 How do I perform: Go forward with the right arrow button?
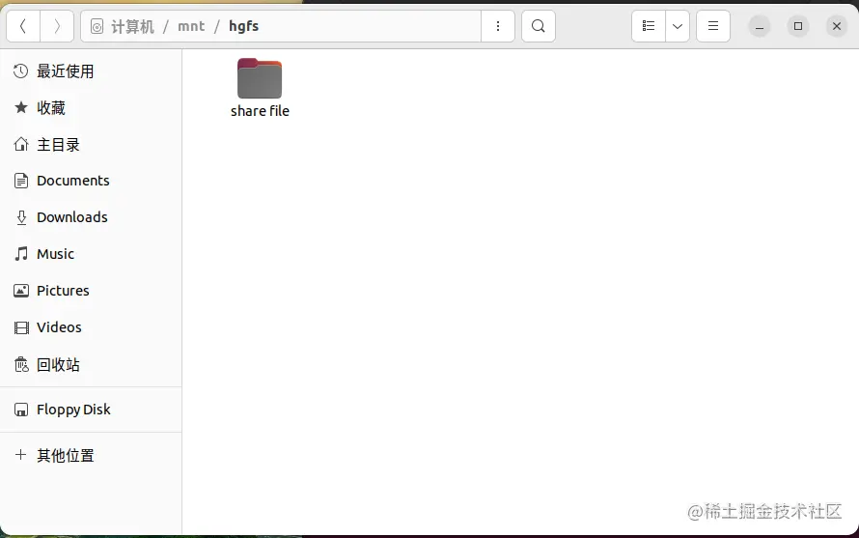point(57,26)
